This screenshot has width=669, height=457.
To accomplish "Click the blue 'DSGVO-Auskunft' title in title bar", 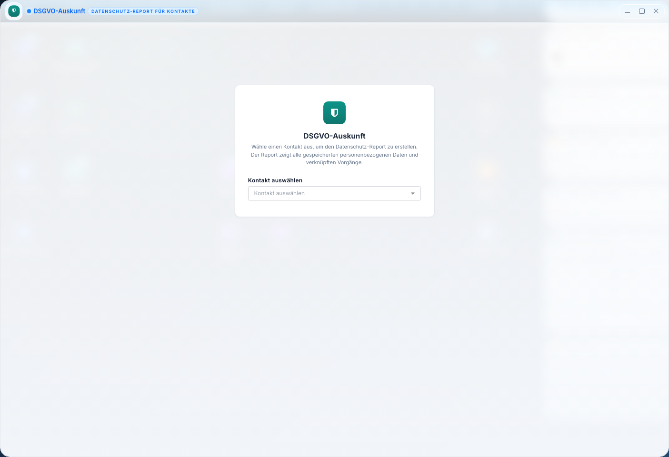I will (x=59, y=11).
